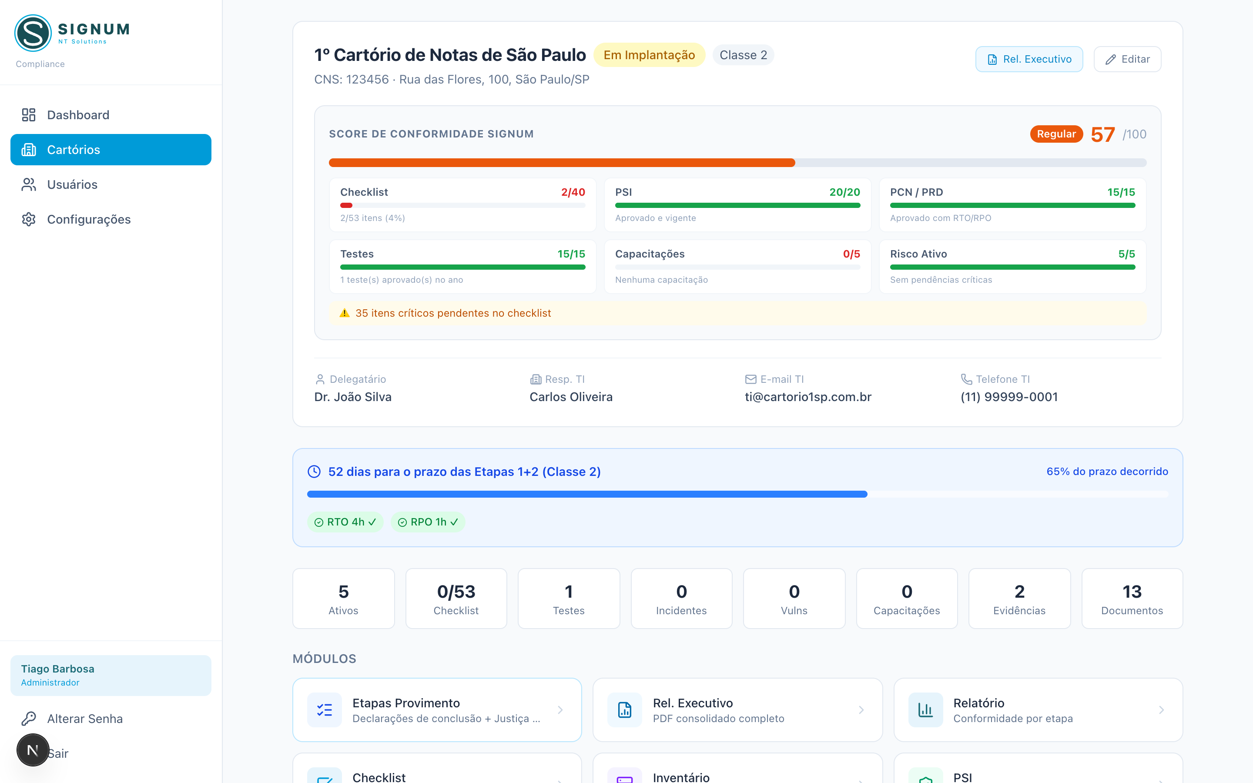The image size is (1253, 783).
Task: Click the Rel. Executivo module document icon
Action: pos(625,710)
